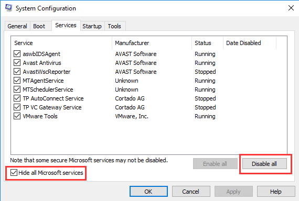The image size is (299, 201).
Task: Select the aswbIDSAgent service name
Action: coord(41,54)
